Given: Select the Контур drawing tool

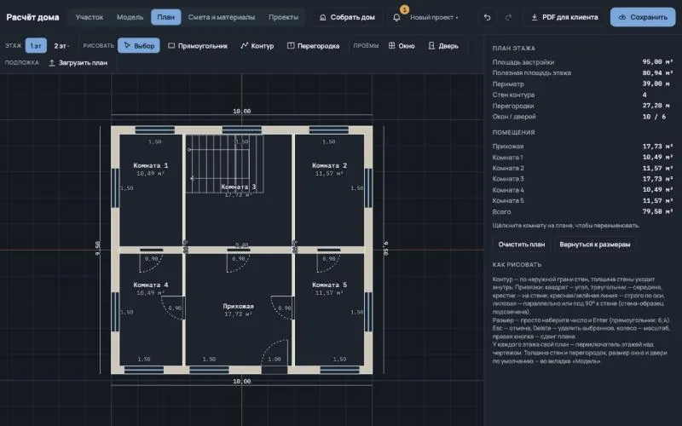Looking at the screenshot, I should pyautogui.click(x=257, y=46).
